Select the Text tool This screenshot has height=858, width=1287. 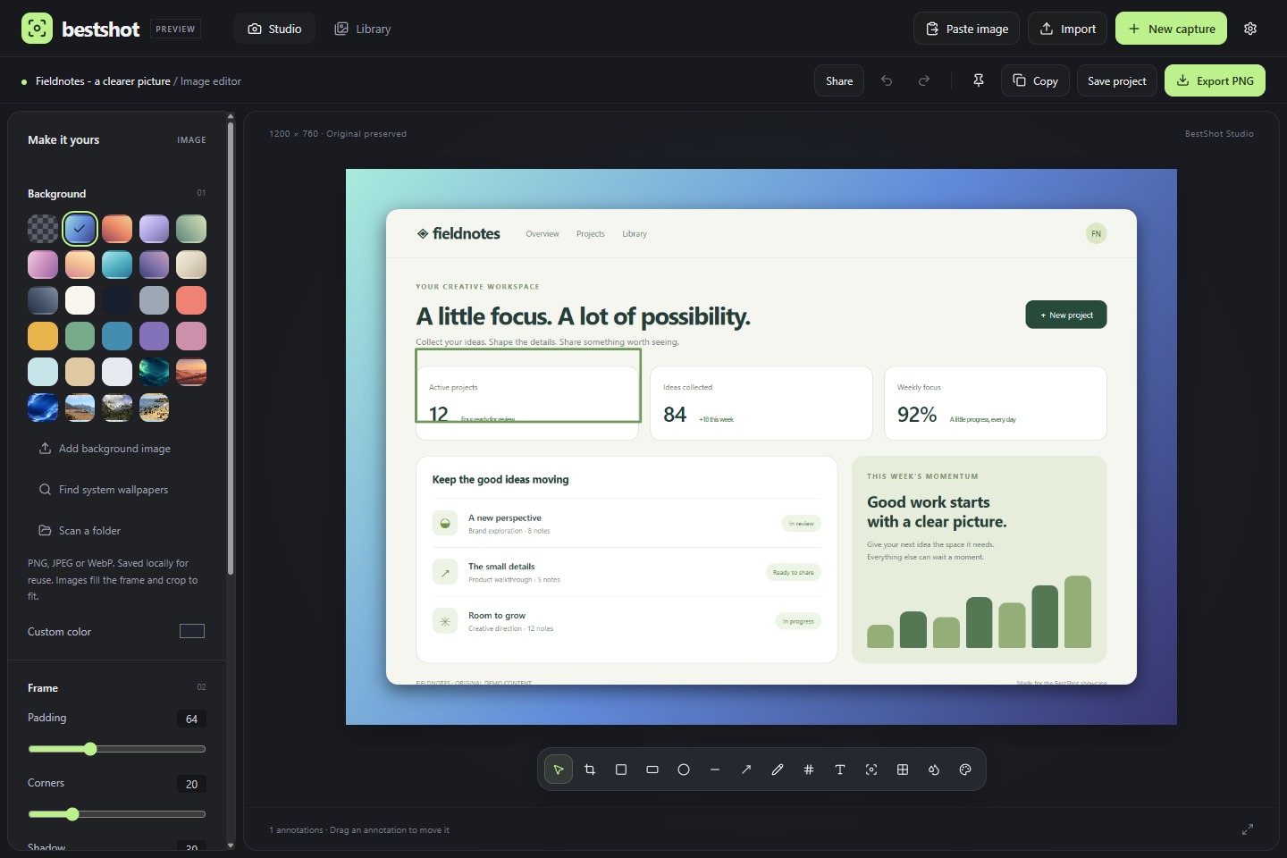pyautogui.click(x=840, y=770)
